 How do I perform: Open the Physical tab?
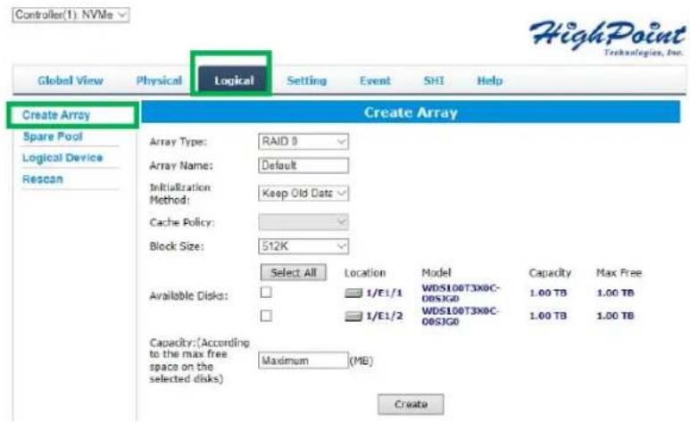(x=159, y=80)
